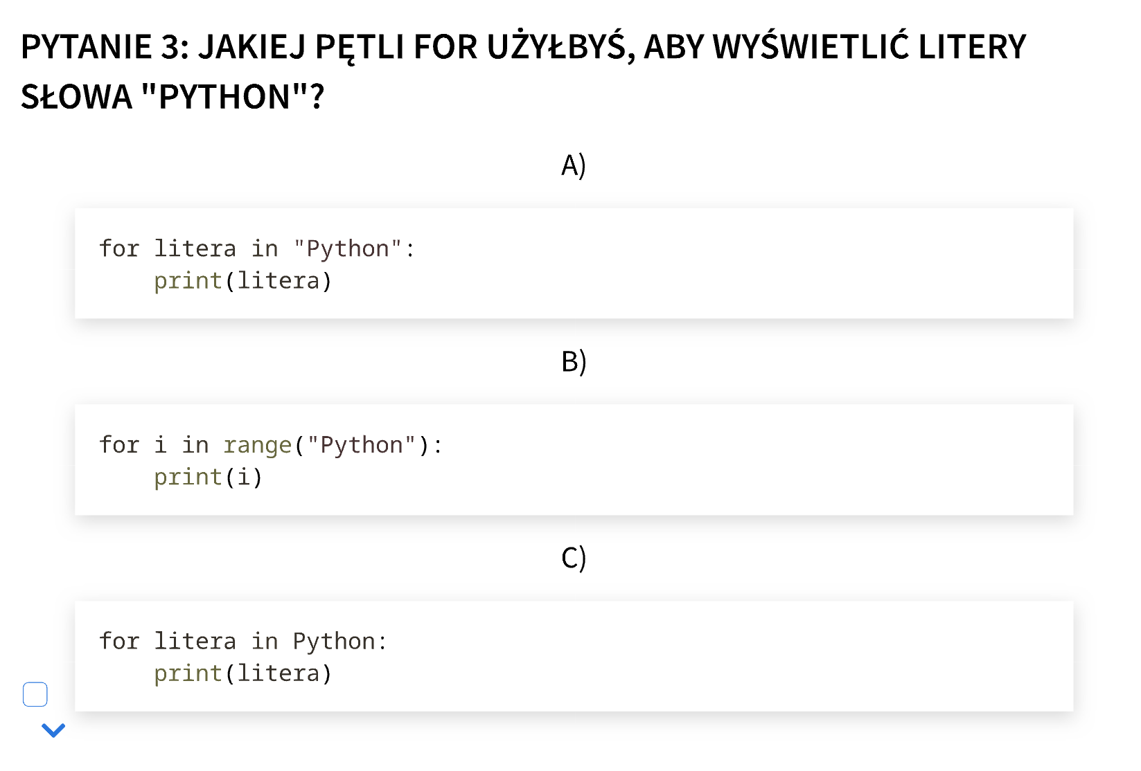Tick the empty checkbox at bottom left

pos(35,694)
